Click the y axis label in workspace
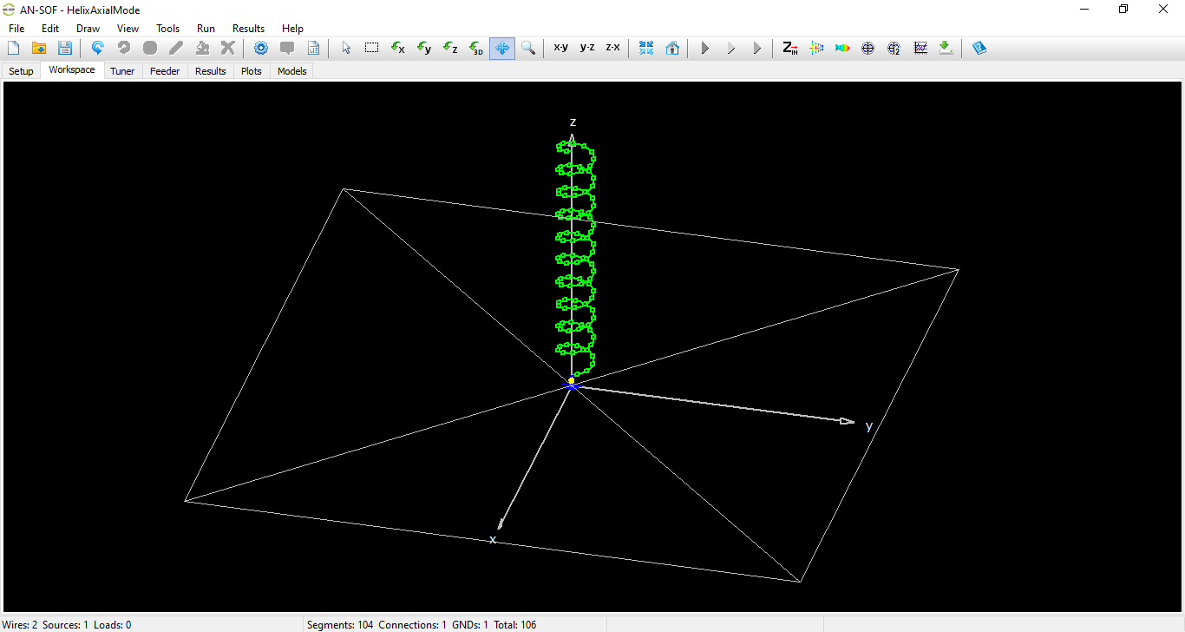1185x632 pixels. click(x=868, y=425)
